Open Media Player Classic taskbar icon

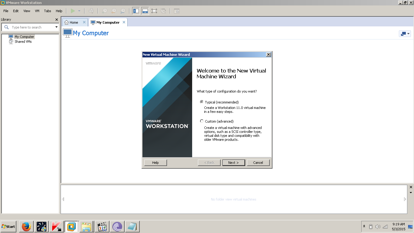point(102,227)
